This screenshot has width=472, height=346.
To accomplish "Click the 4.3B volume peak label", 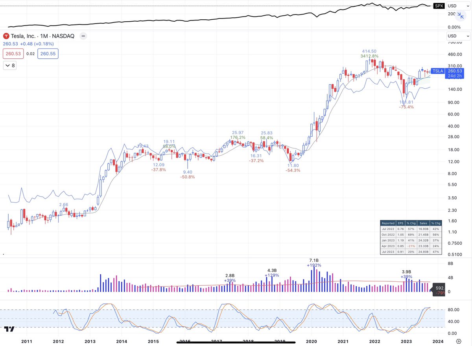I will [273, 270].
